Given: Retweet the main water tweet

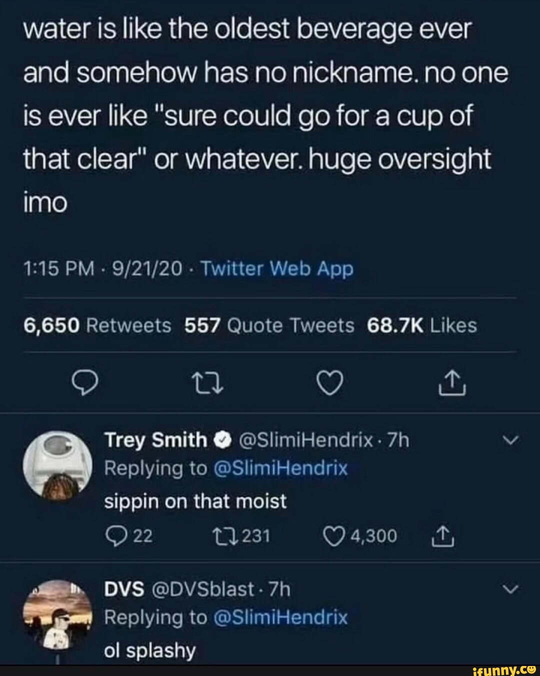Looking at the screenshot, I should (201, 383).
